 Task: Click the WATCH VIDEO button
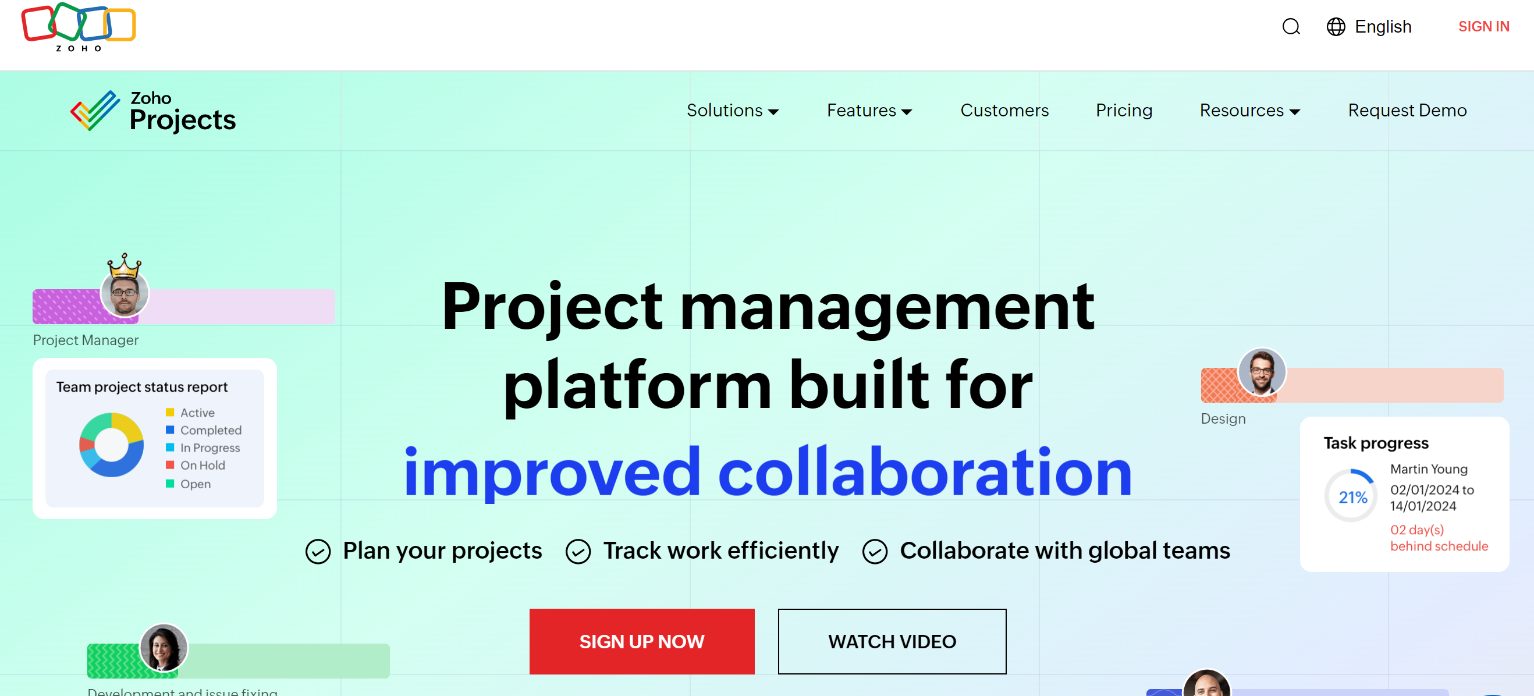(x=892, y=641)
